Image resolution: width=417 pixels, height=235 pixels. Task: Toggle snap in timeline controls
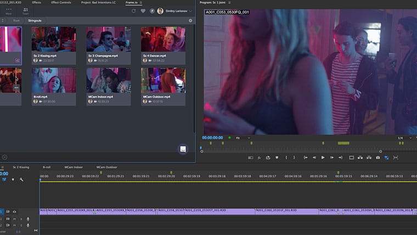click(x=4, y=180)
